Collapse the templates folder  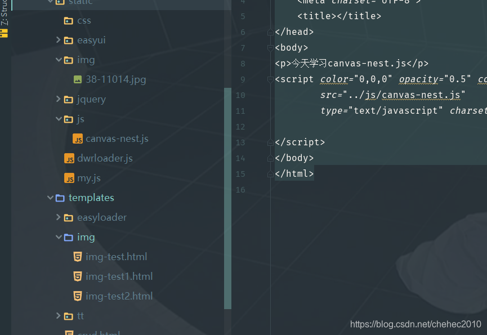pyautogui.click(x=50, y=198)
